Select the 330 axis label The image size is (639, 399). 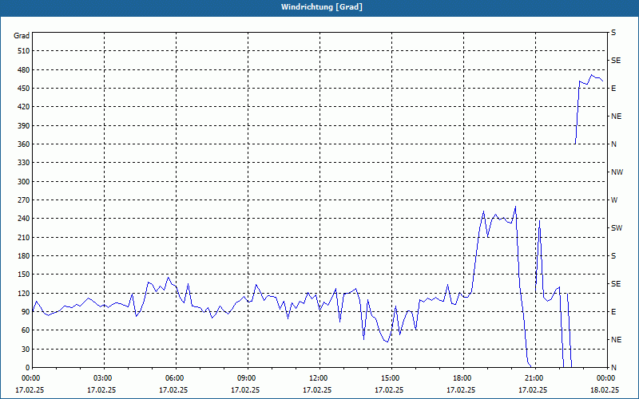(x=24, y=163)
